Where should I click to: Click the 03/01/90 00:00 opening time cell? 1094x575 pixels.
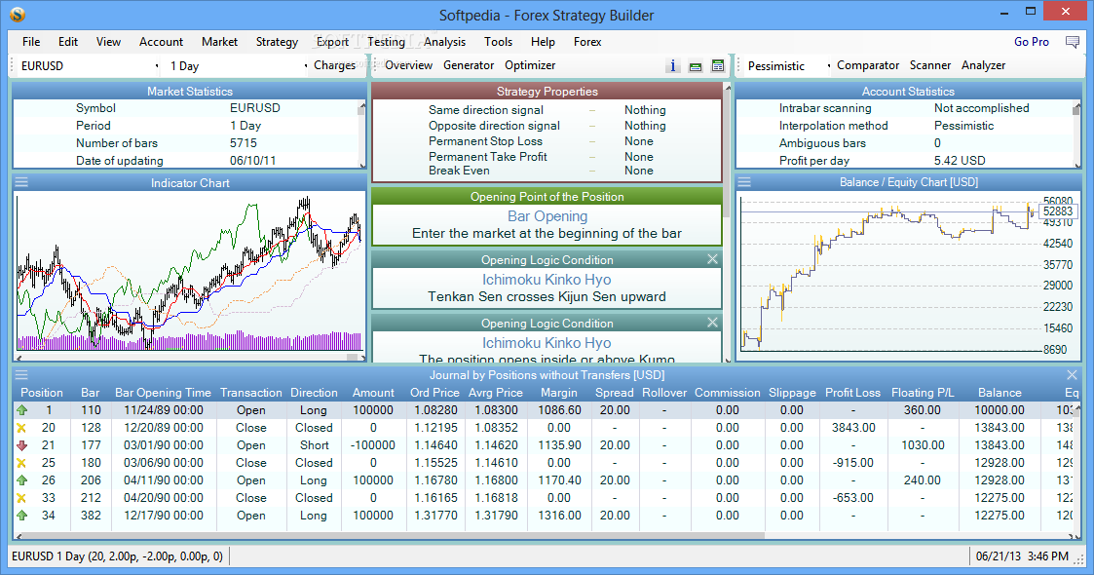[x=164, y=445]
